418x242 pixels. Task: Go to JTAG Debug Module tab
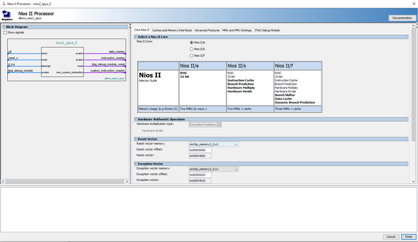(x=267, y=30)
